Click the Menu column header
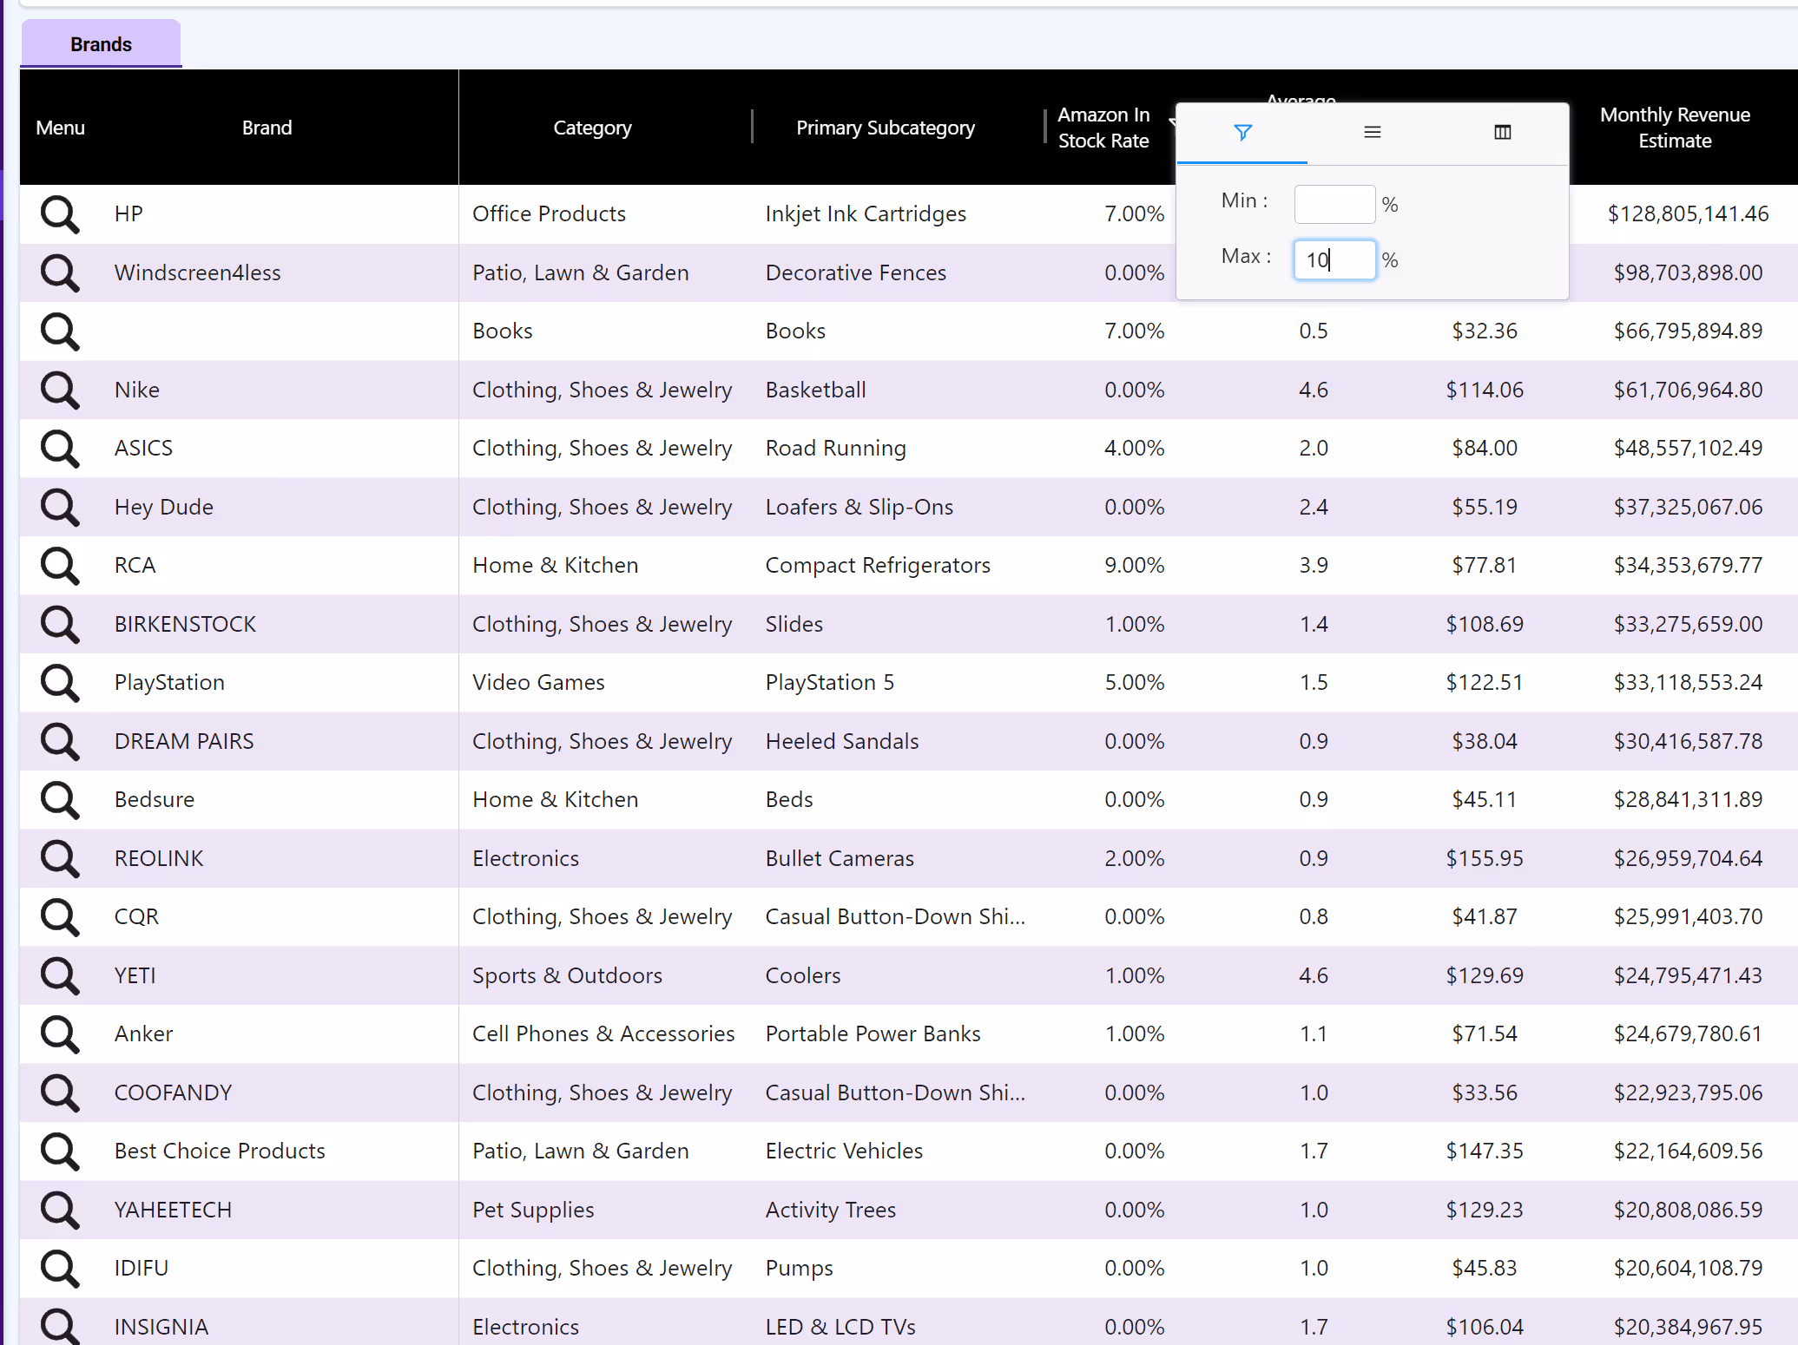1798x1345 pixels. coord(61,128)
